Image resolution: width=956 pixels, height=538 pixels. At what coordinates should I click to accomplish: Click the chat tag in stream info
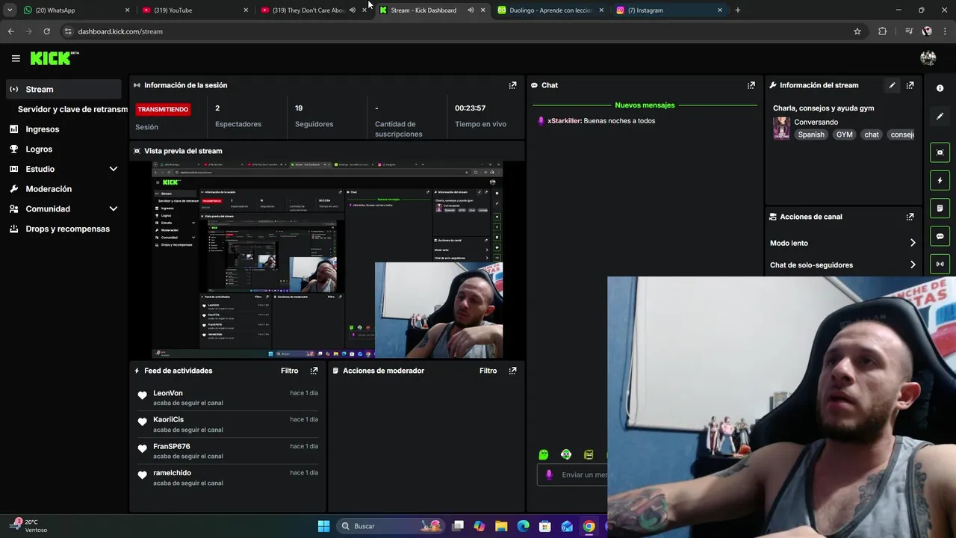[x=872, y=134]
